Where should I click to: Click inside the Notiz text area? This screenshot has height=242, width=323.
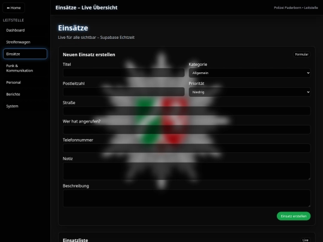(187, 171)
